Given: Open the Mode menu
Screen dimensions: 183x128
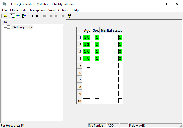Looking at the screenshot, I should tap(14, 10).
